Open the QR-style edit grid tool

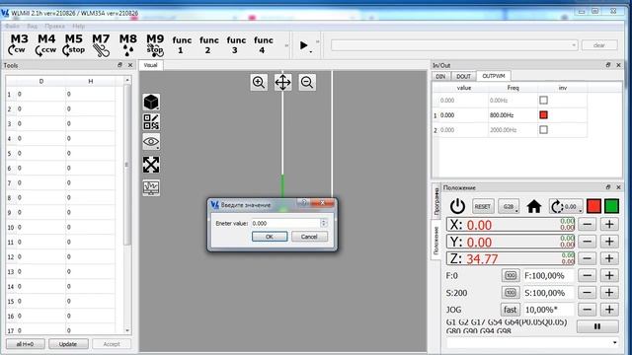pos(151,121)
